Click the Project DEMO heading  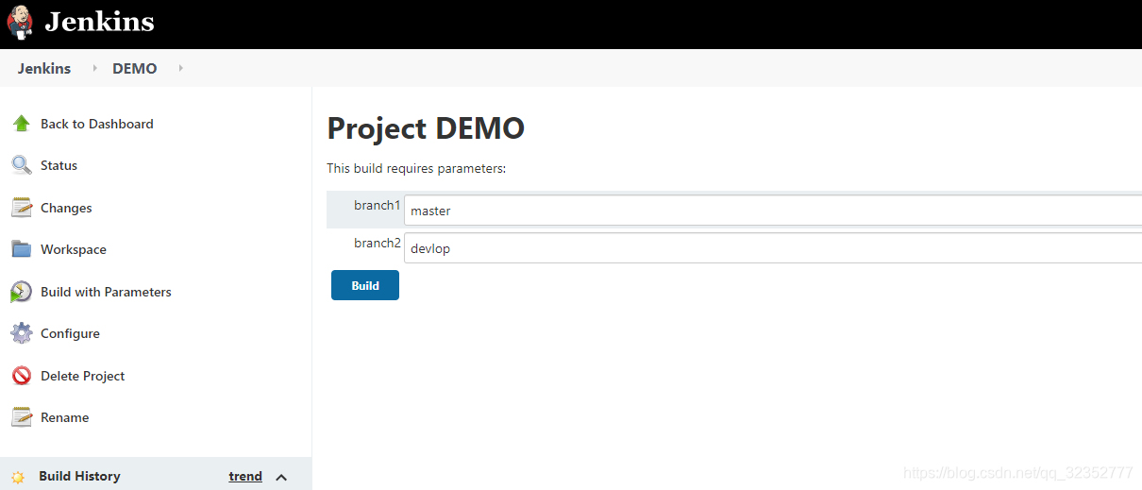(426, 128)
